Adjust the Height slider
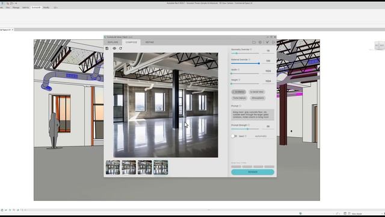This screenshot has height=217, width=385. (245, 84)
